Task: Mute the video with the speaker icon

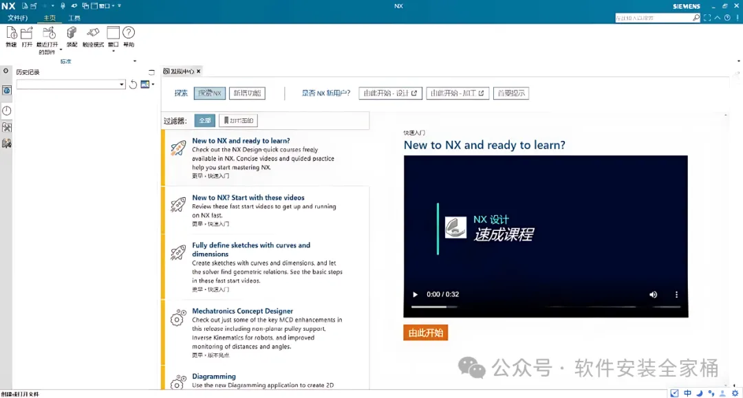Action: click(x=653, y=294)
